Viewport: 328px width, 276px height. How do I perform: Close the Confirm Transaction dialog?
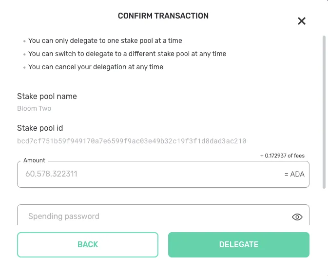click(x=301, y=21)
